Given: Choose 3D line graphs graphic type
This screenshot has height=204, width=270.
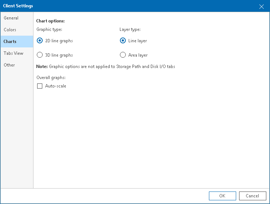Looking at the screenshot, I should click(40, 55).
